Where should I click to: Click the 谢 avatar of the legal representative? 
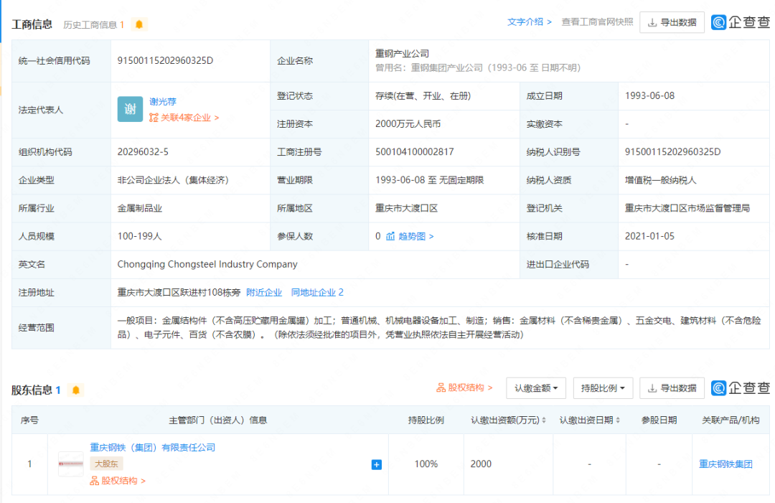coord(129,108)
